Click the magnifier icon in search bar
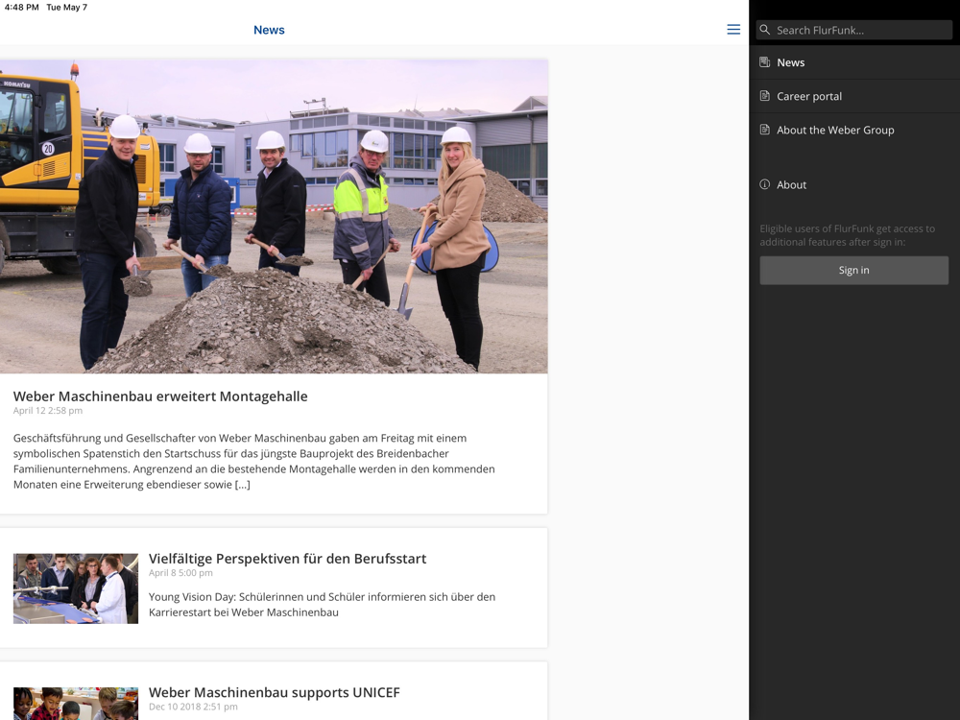Viewport: 960px width, 720px height. tap(765, 30)
